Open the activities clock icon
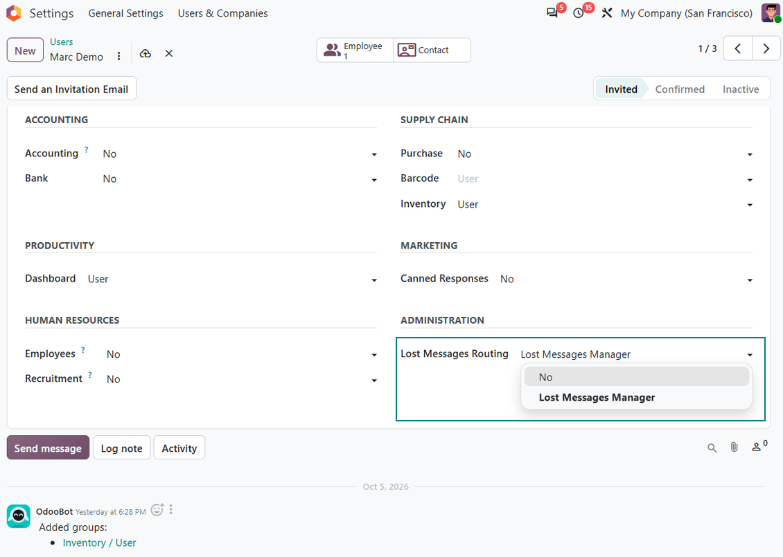Image resolution: width=783 pixels, height=557 pixels. (579, 13)
